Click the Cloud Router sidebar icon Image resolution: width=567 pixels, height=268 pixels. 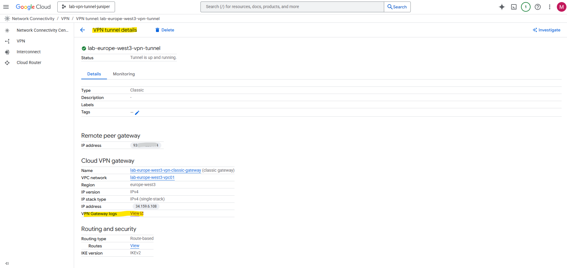coord(7,63)
